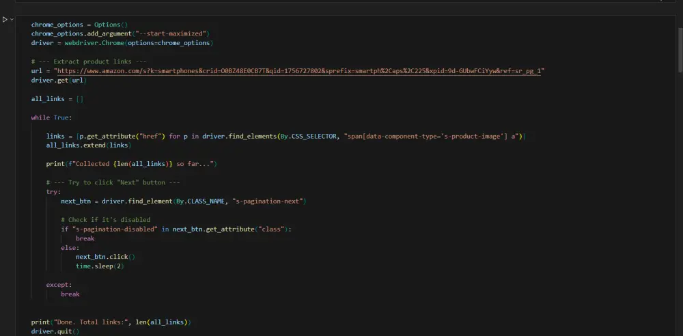Click the 'links = [p.get_attribute' list comprehension line
The height and width of the screenshot is (336, 683).
pyautogui.click(x=285, y=137)
